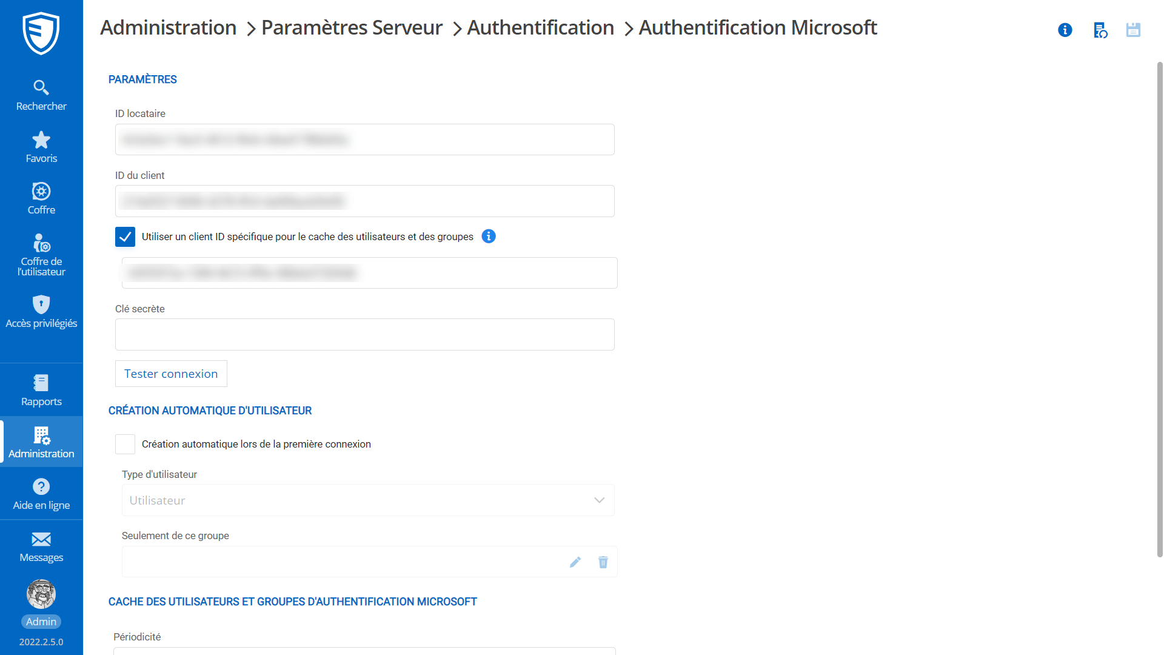
Task: Go to Administration via breadcrumb
Action: click(x=168, y=27)
